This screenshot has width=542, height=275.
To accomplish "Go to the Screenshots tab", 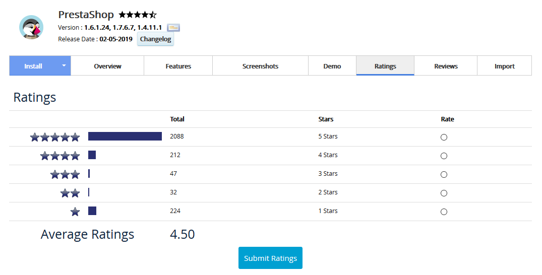I will pyautogui.click(x=260, y=65).
